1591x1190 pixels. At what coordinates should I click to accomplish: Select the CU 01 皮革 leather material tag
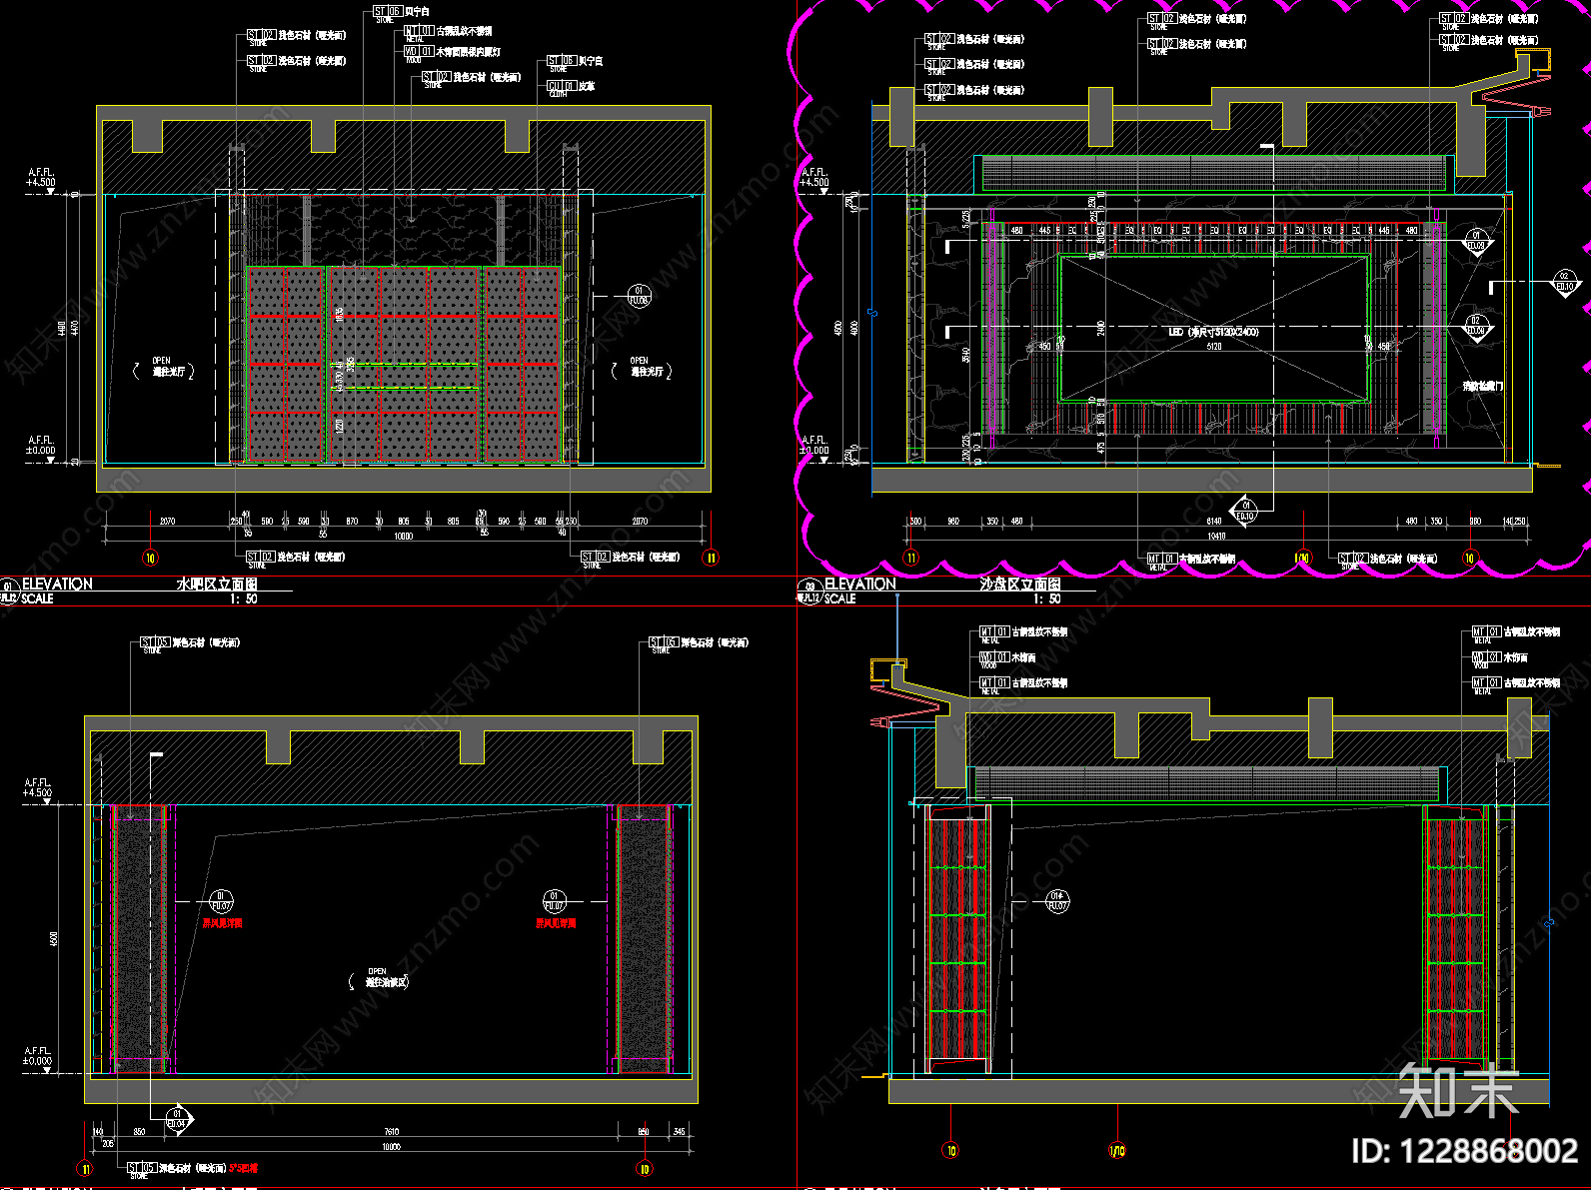pyautogui.click(x=571, y=87)
